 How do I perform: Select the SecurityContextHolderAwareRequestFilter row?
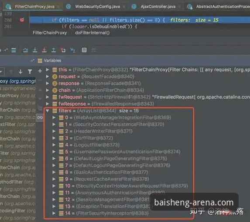pos(123,186)
